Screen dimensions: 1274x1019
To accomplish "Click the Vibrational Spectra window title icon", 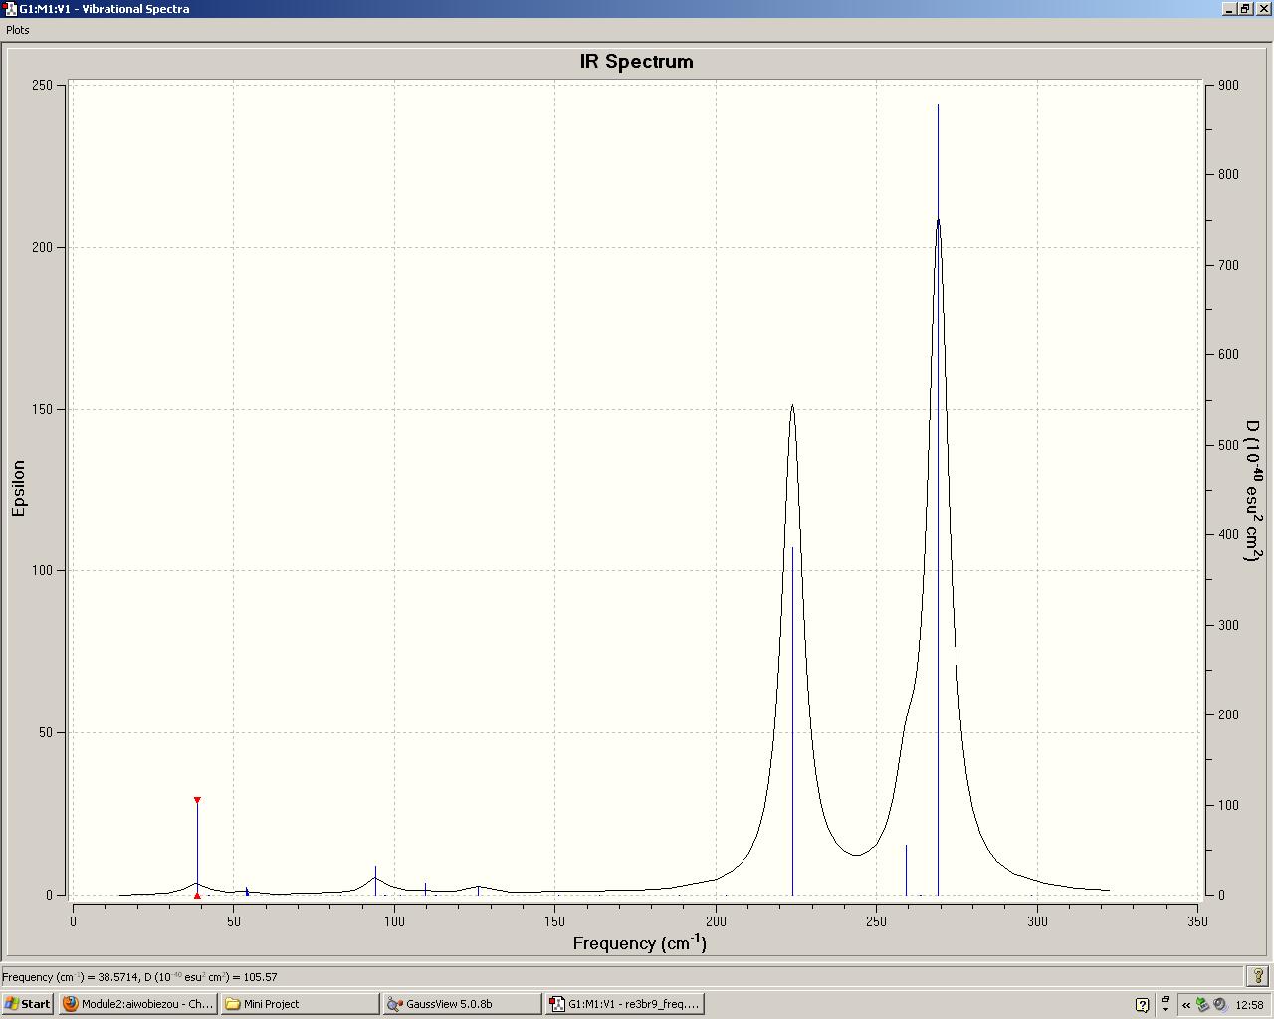I will coord(10,8).
